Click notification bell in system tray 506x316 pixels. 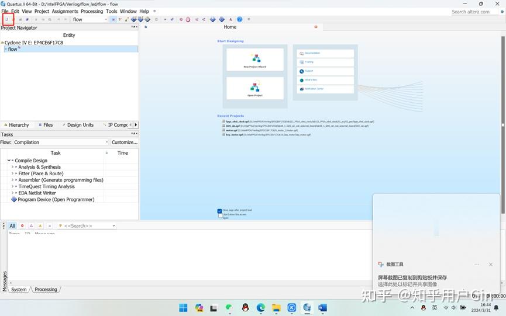pyautogui.click(x=496, y=308)
